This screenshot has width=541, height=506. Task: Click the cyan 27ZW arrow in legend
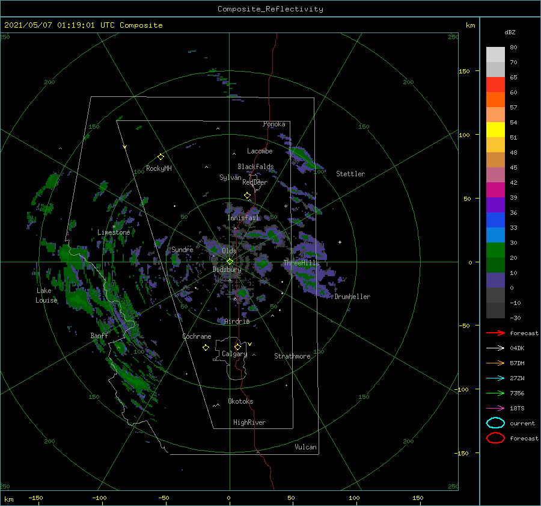point(495,378)
